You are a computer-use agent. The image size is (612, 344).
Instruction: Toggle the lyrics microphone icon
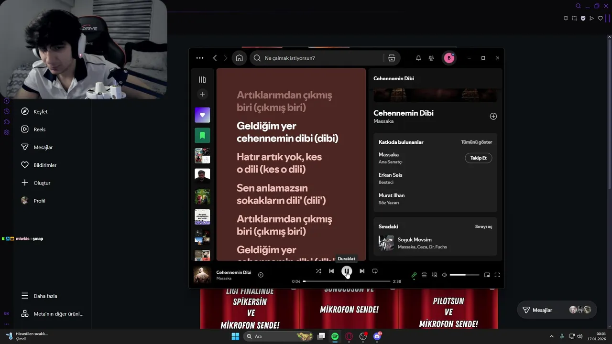pyautogui.click(x=414, y=275)
